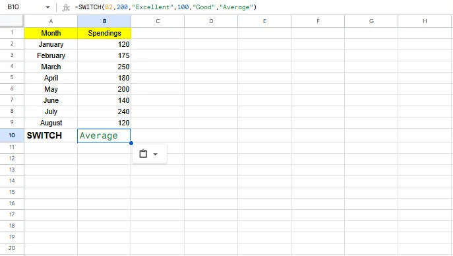Image resolution: width=453 pixels, height=256 pixels.
Task: Open the Name box dropdown arrow
Action: click(47, 7)
